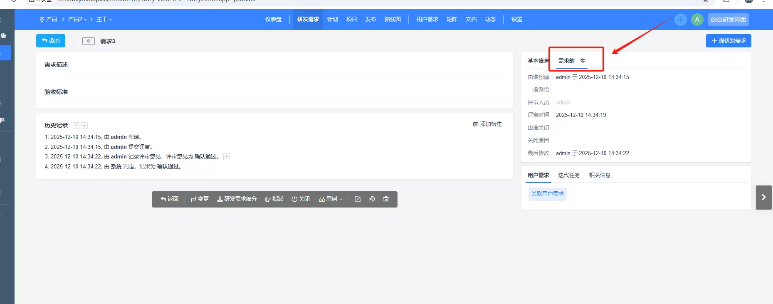Click 关联用户需求 link button

547,194
